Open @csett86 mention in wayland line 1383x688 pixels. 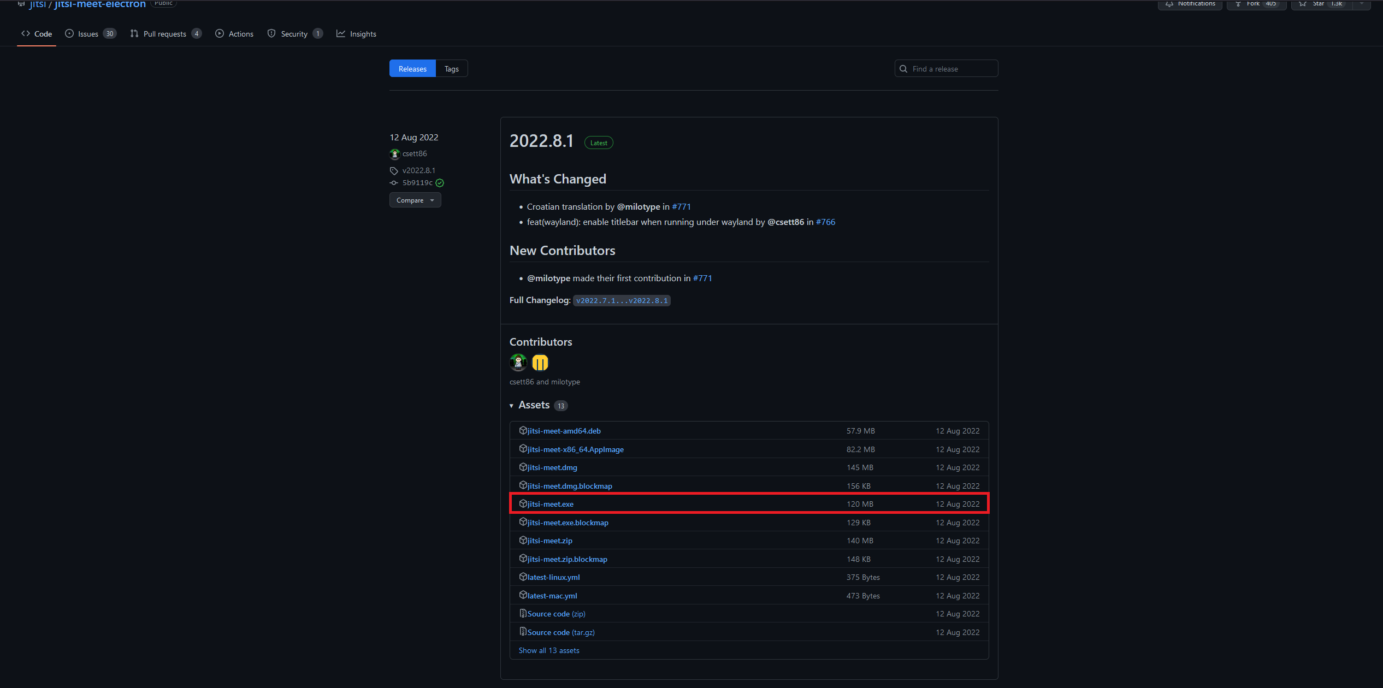point(785,222)
